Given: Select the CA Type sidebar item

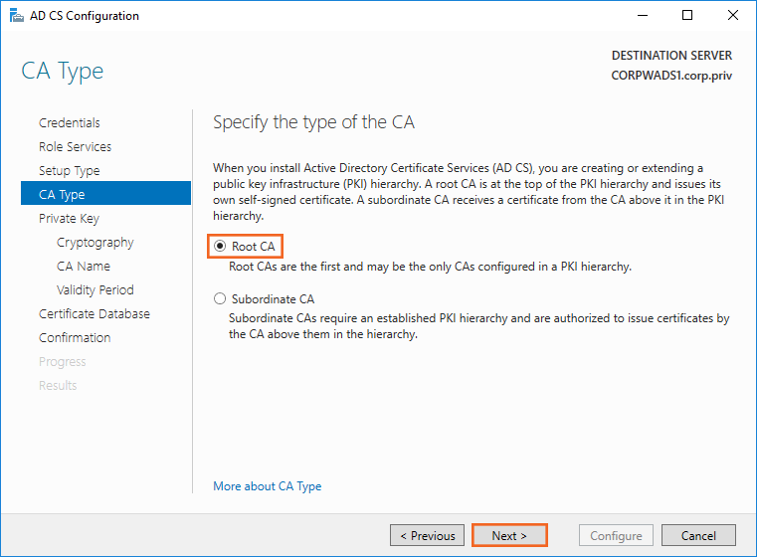Looking at the screenshot, I should click(x=62, y=194).
